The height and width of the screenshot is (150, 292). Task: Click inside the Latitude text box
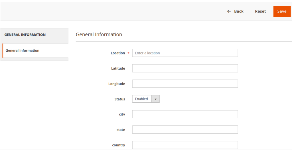click(185, 68)
